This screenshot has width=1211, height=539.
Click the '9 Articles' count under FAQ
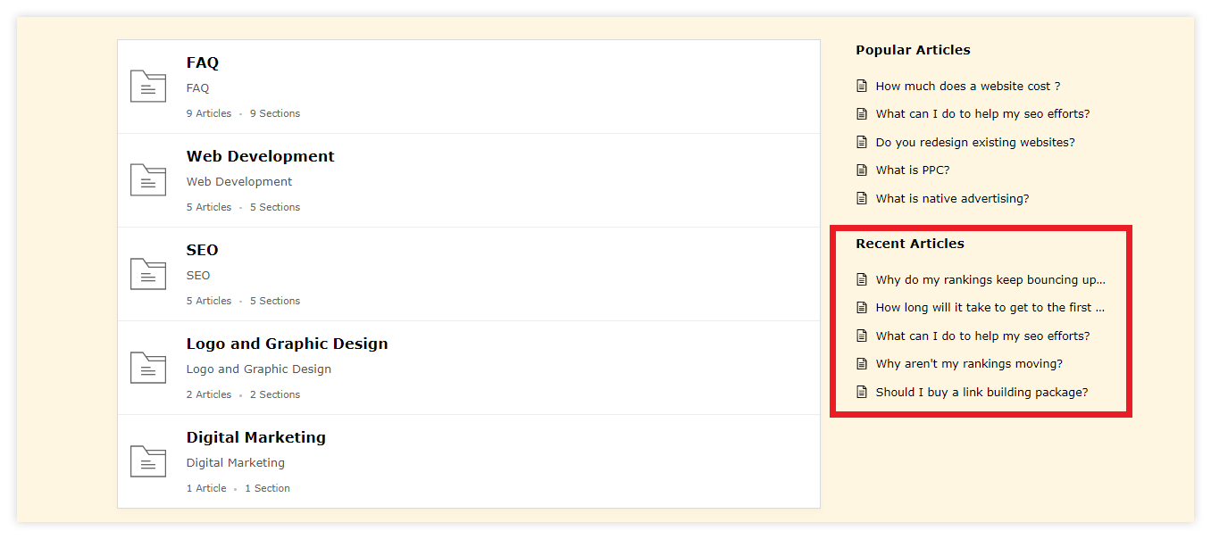(209, 114)
